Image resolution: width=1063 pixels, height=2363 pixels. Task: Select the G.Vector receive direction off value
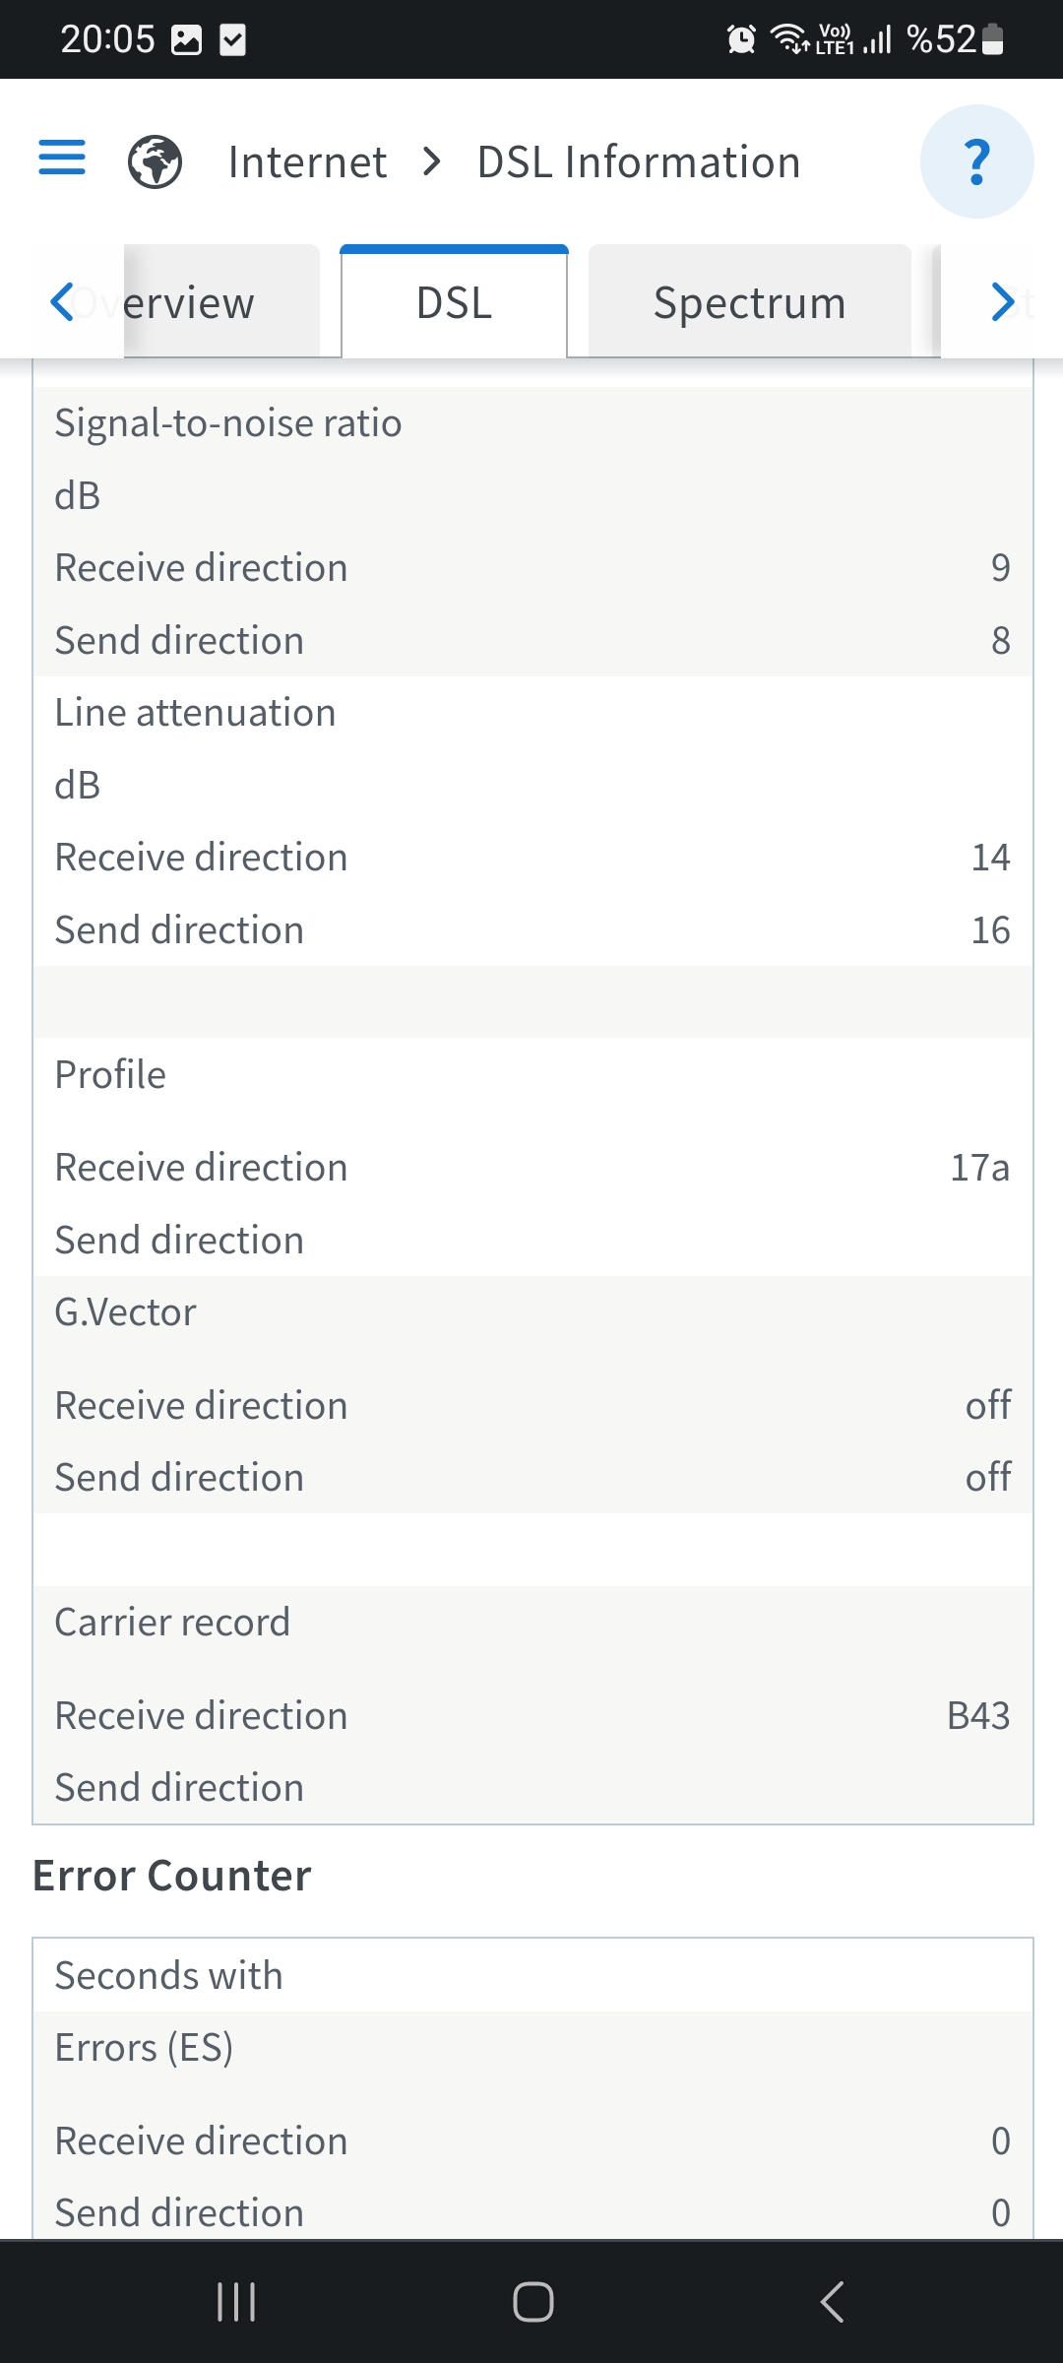987,1405
